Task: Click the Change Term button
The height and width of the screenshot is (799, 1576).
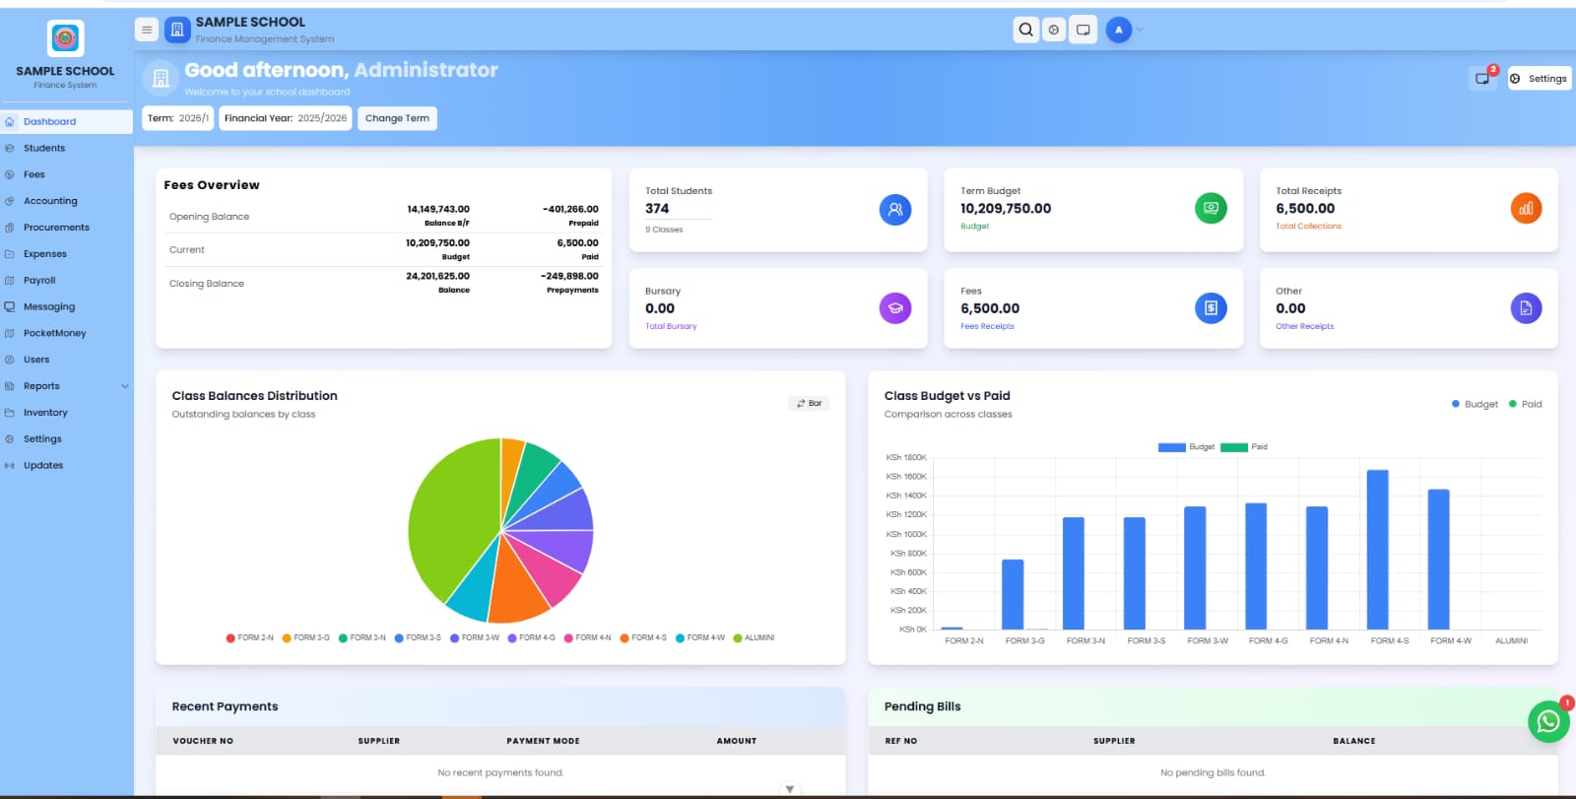Action: click(x=397, y=118)
